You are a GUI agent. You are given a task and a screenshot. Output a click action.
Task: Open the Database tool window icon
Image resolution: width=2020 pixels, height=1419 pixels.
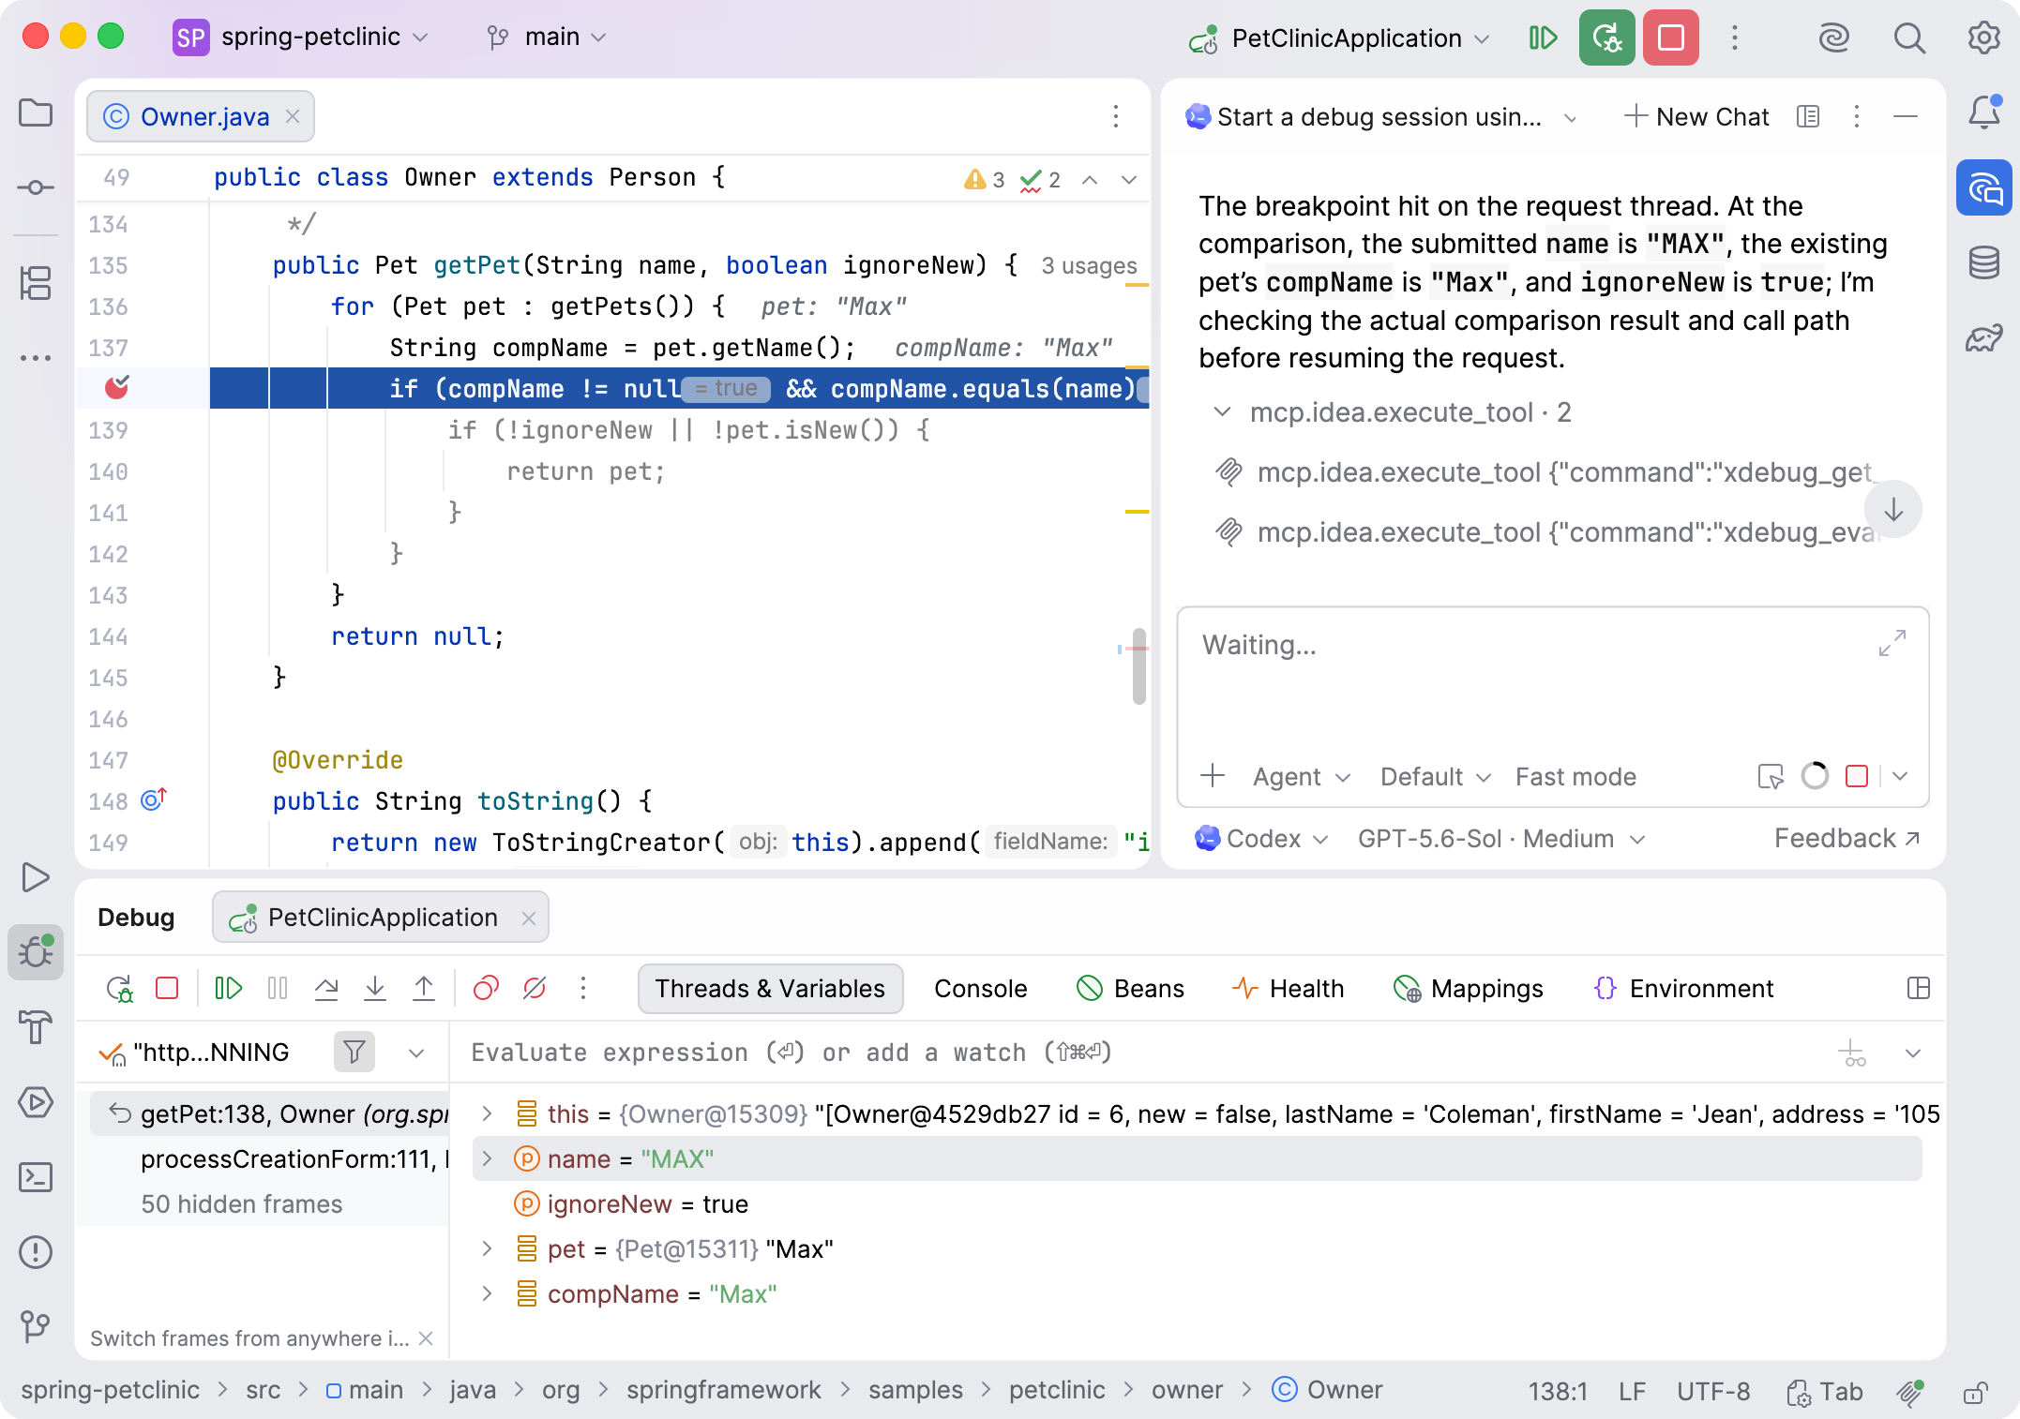(1984, 263)
